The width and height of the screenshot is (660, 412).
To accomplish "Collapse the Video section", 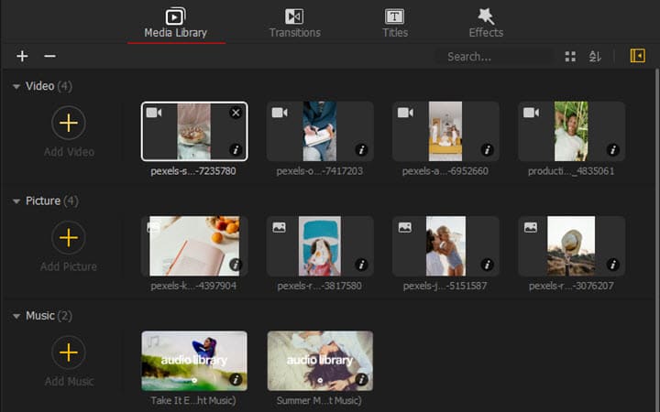I will click(x=16, y=86).
